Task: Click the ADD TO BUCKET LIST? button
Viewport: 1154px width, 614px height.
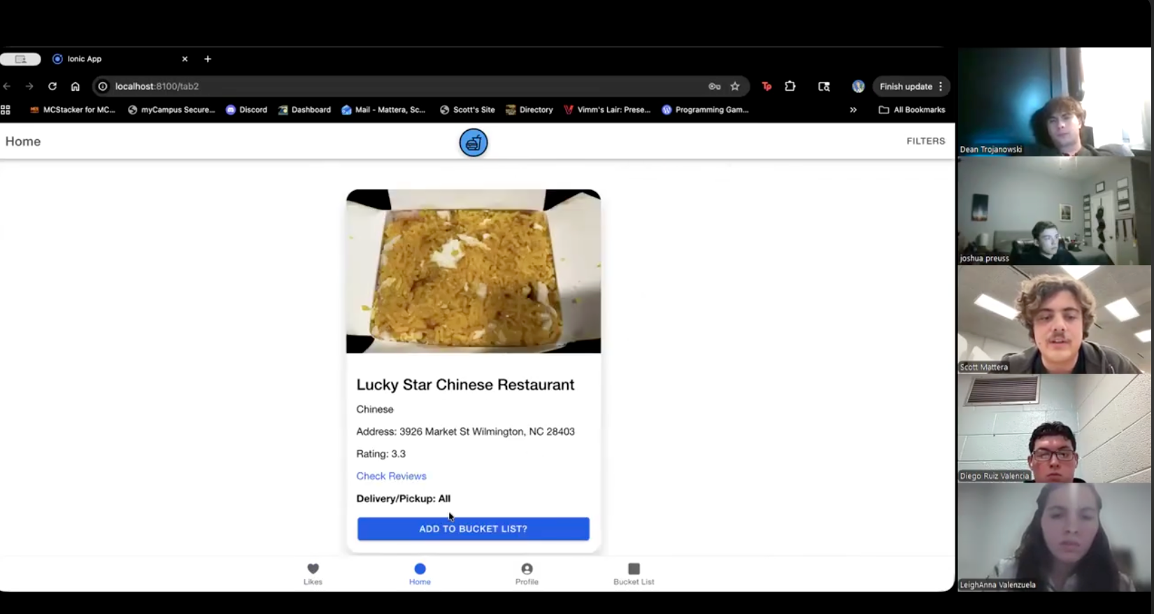Action: point(473,529)
